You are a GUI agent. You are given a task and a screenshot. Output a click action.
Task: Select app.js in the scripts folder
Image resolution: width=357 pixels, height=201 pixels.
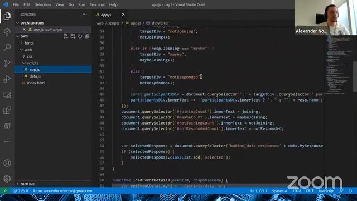[x=53, y=69]
